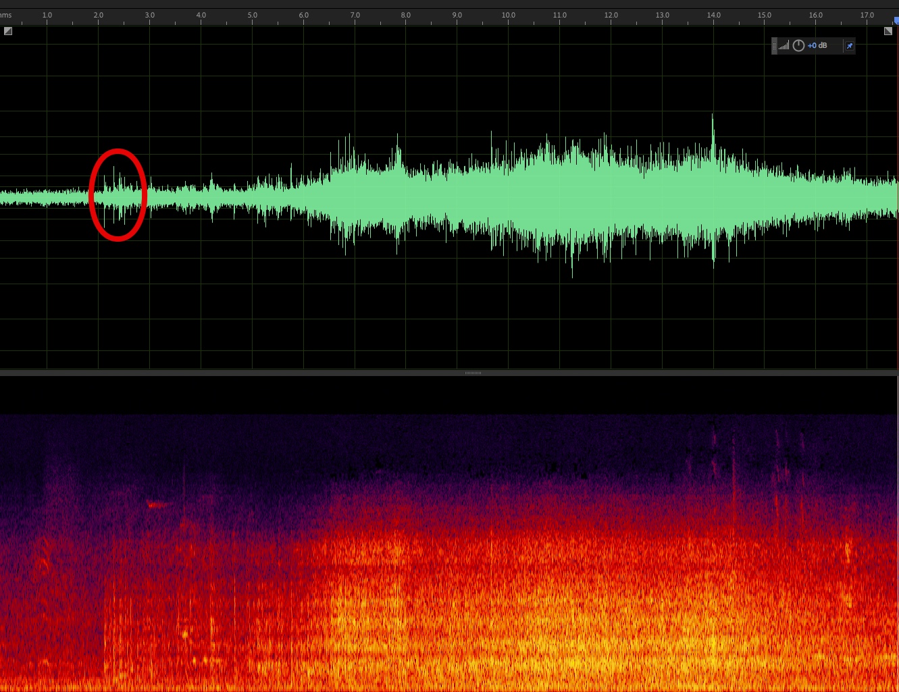899x692 pixels.
Task: Click the fade-out handle at waveform's top-right
Action: point(888,31)
